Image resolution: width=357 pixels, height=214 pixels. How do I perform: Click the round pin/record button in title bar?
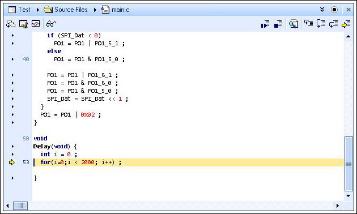[334, 10]
